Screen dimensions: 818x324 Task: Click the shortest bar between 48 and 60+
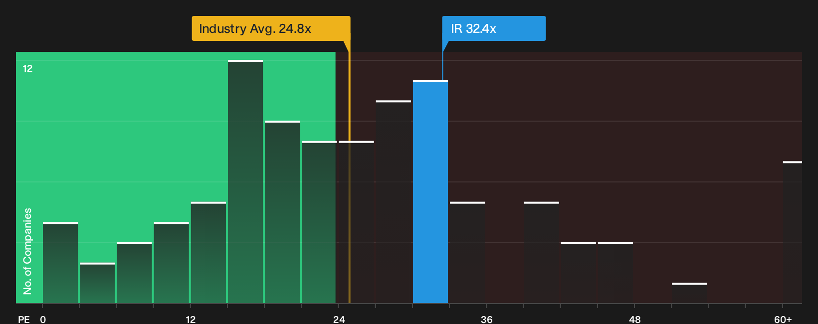[689, 293]
